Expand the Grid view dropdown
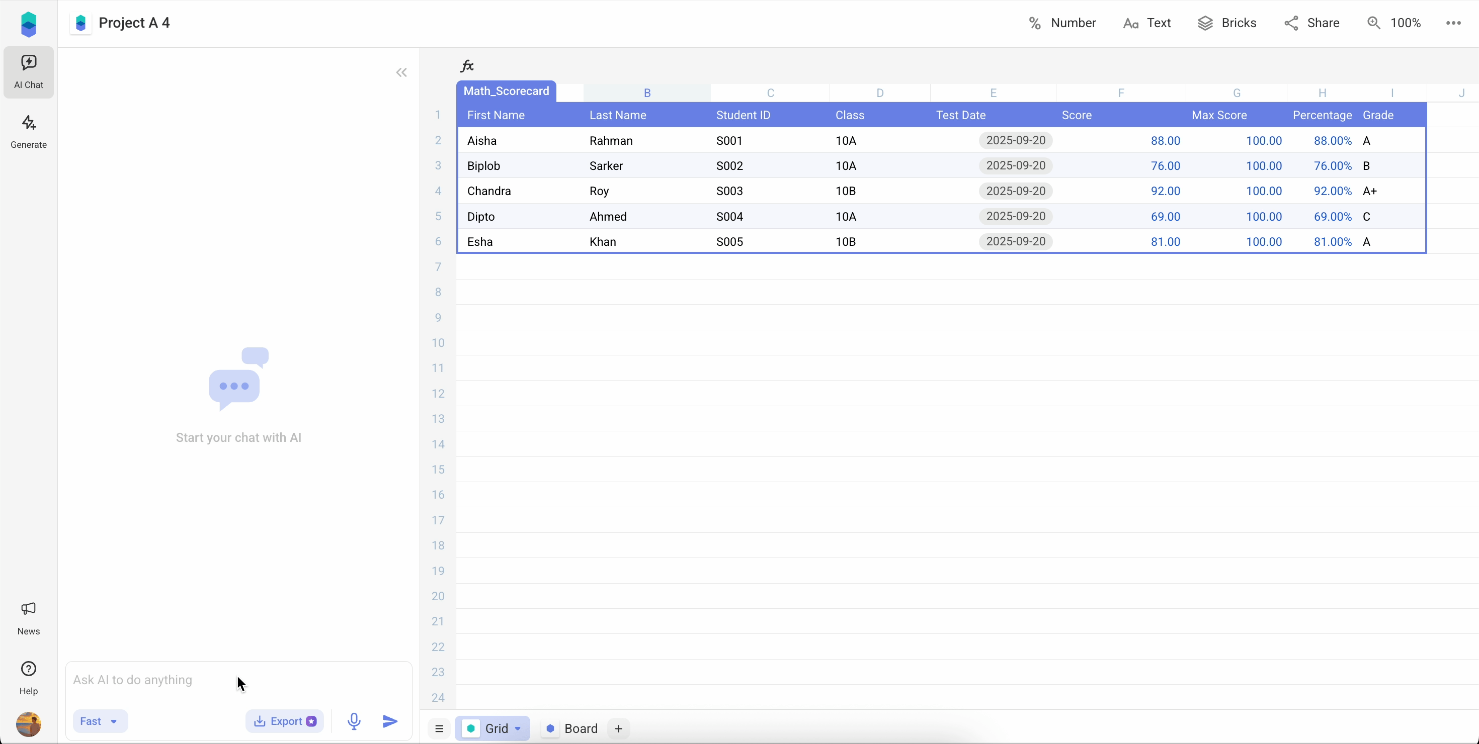This screenshot has height=744, width=1479. pyautogui.click(x=492, y=728)
